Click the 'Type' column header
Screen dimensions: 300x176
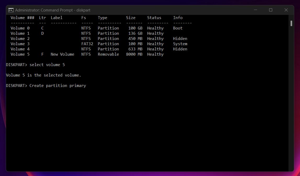(x=102, y=18)
